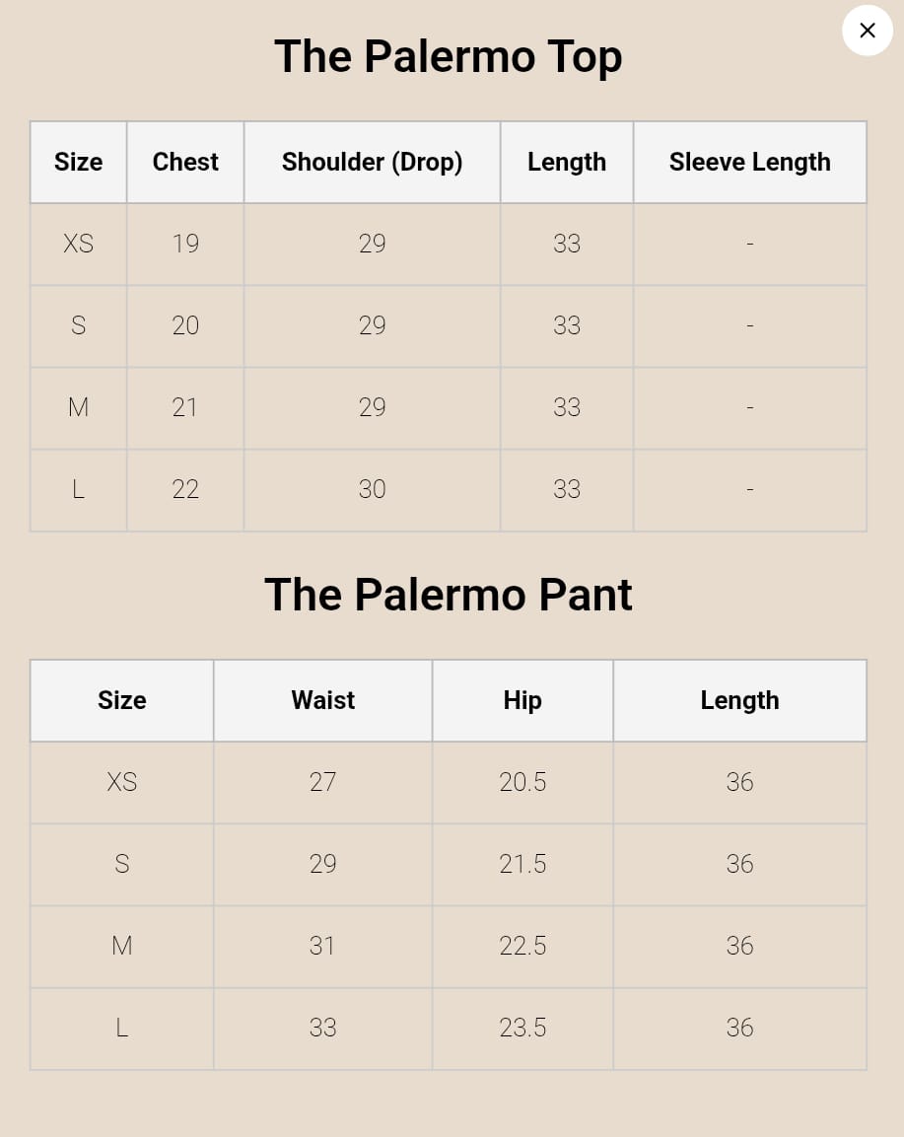This screenshot has height=1137, width=904.
Task: Select the Sleeve Length column header
Action: (x=749, y=163)
